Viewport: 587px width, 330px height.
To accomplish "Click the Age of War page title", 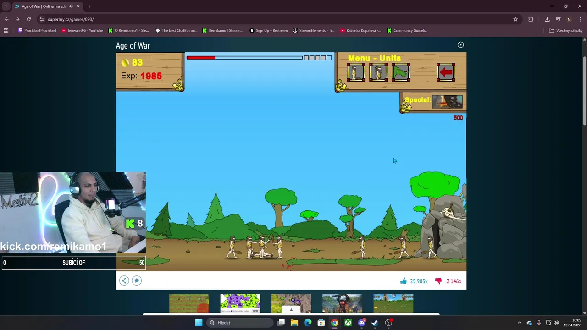I will coord(133,45).
